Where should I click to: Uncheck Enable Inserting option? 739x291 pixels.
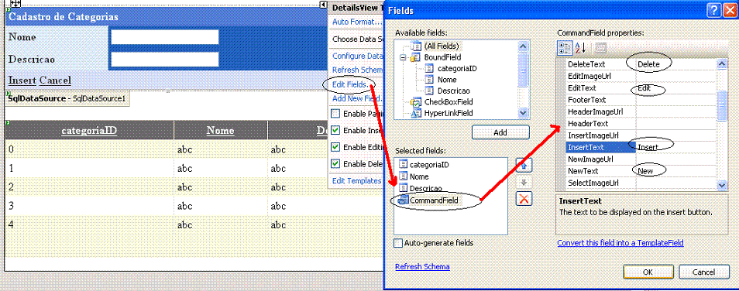click(335, 131)
